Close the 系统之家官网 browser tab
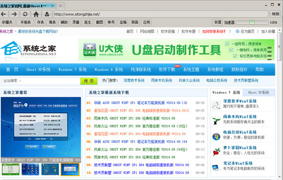Viewport: 283px width, 180px height. coord(53,6)
